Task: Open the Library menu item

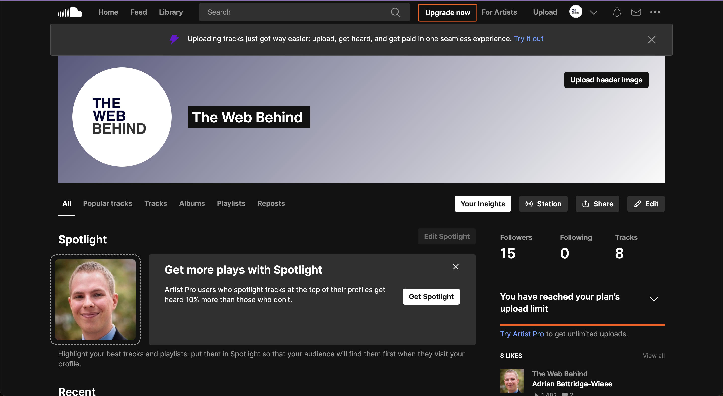Action: click(x=171, y=12)
